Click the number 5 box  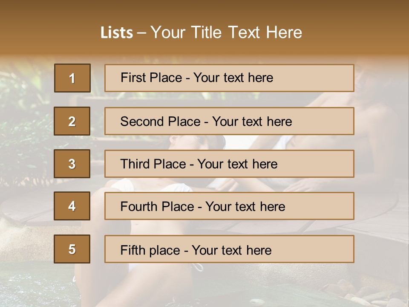tap(72, 249)
